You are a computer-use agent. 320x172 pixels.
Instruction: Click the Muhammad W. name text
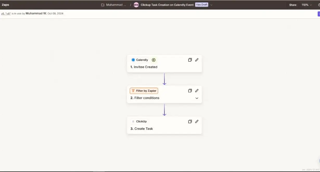click(36, 13)
